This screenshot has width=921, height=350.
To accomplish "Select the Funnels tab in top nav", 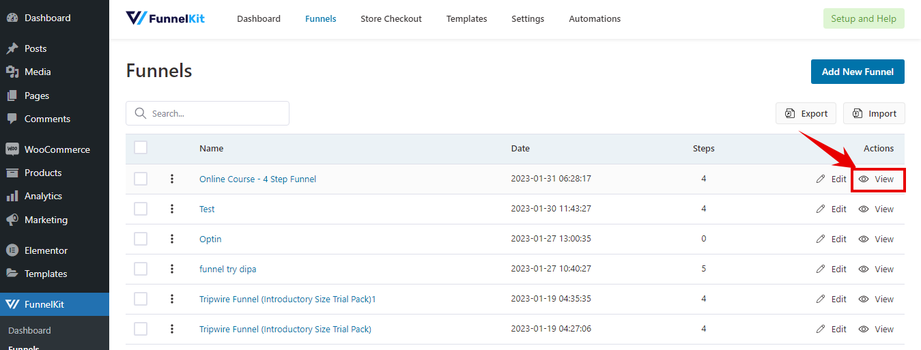I will coord(321,19).
